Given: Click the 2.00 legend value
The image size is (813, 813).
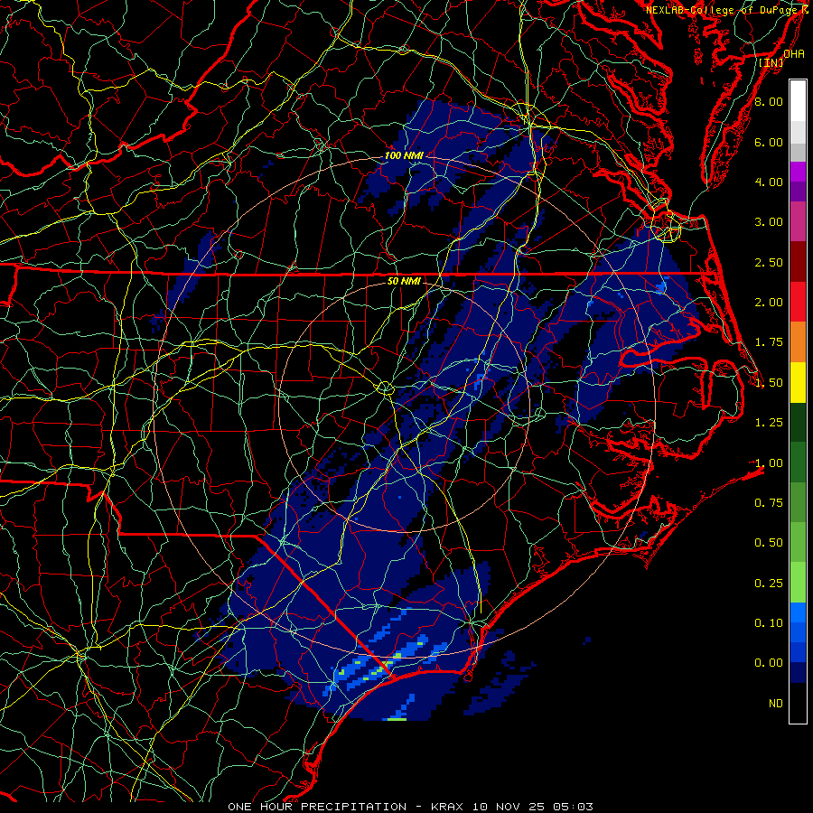Looking at the screenshot, I should pyautogui.click(x=769, y=303).
